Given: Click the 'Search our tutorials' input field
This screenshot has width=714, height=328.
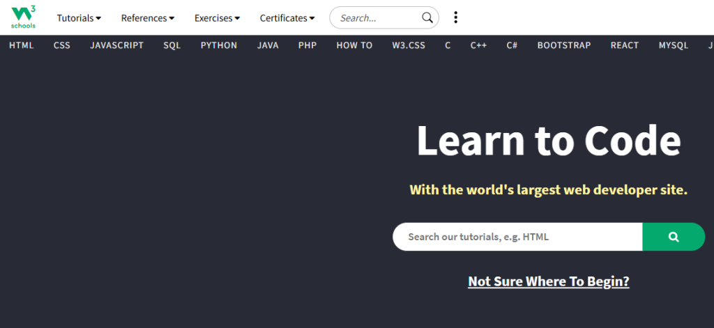Looking at the screenshot, I should [517, 237].
